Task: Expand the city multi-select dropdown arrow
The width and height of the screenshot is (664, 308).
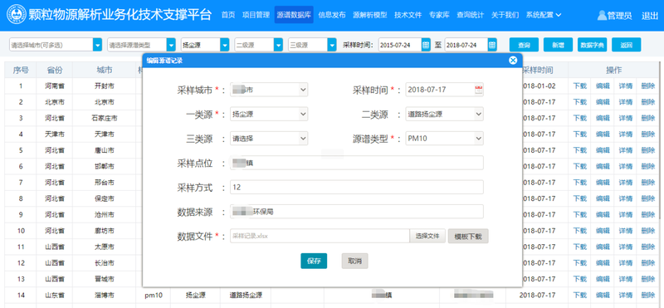Action: (97, 45)
